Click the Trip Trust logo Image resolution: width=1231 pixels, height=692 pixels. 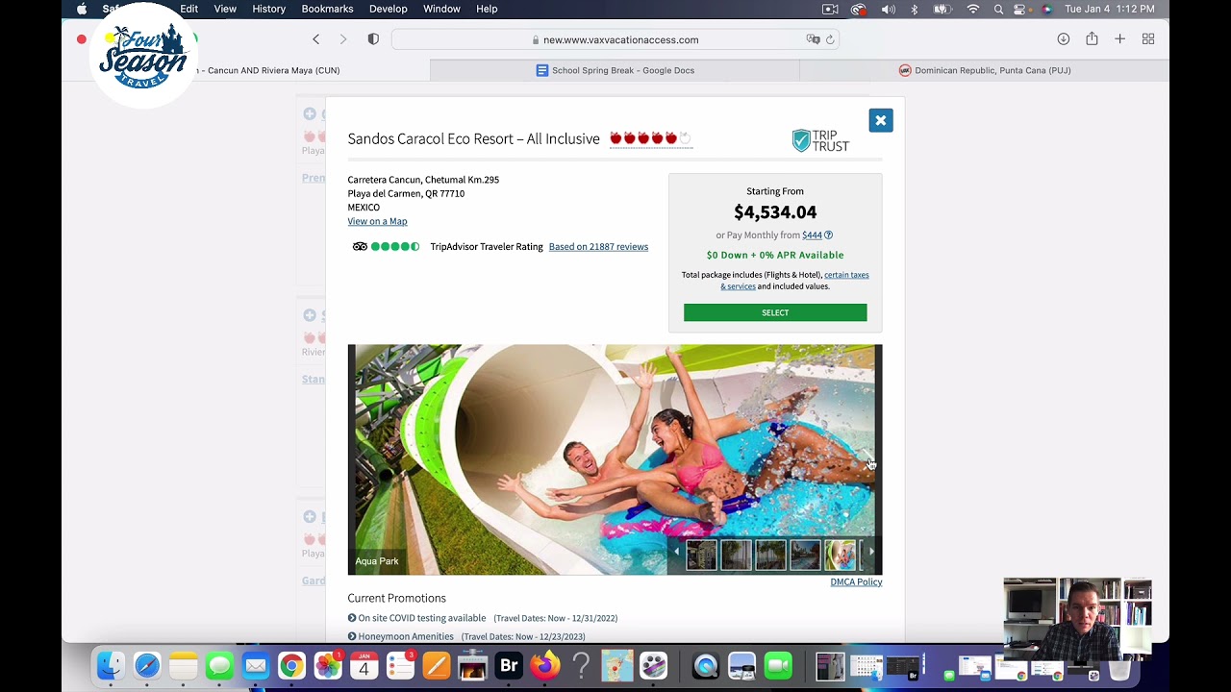coord(820,140)
